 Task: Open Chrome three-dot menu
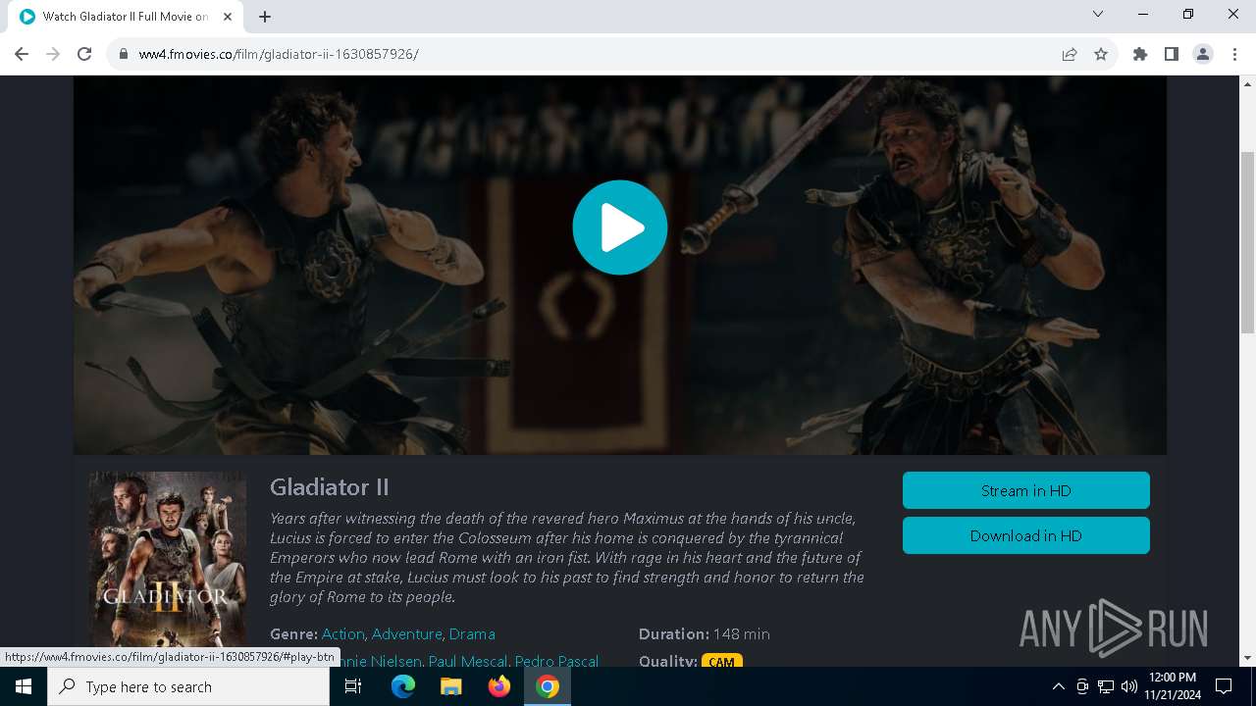1234,54
